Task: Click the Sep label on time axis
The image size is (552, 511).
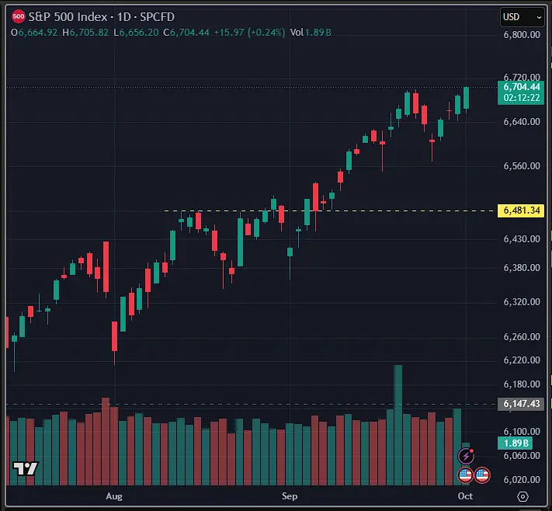Action: pos(290,496)
